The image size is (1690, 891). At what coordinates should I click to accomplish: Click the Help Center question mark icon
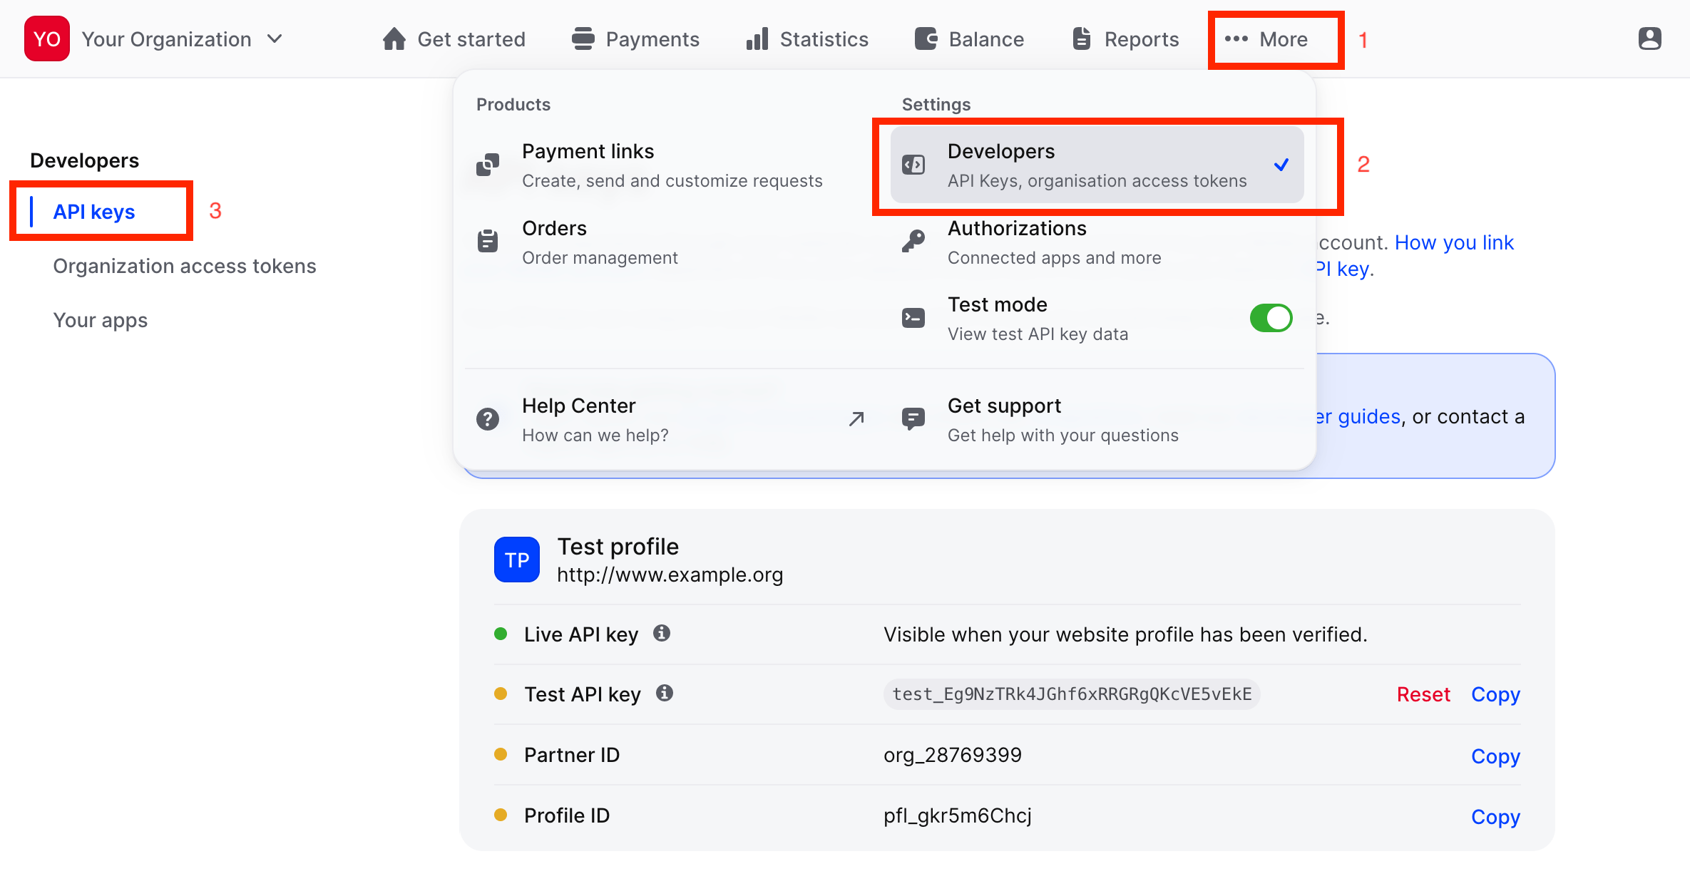[x=488, y=419]
